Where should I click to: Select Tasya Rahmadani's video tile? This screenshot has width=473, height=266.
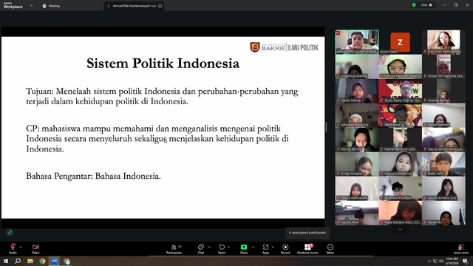coord(357,188)
